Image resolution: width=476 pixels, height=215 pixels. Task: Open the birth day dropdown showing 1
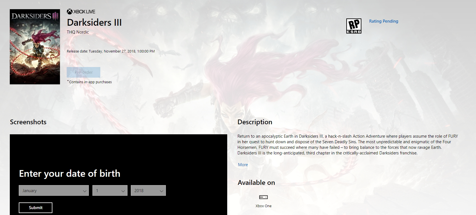(110, 190)
